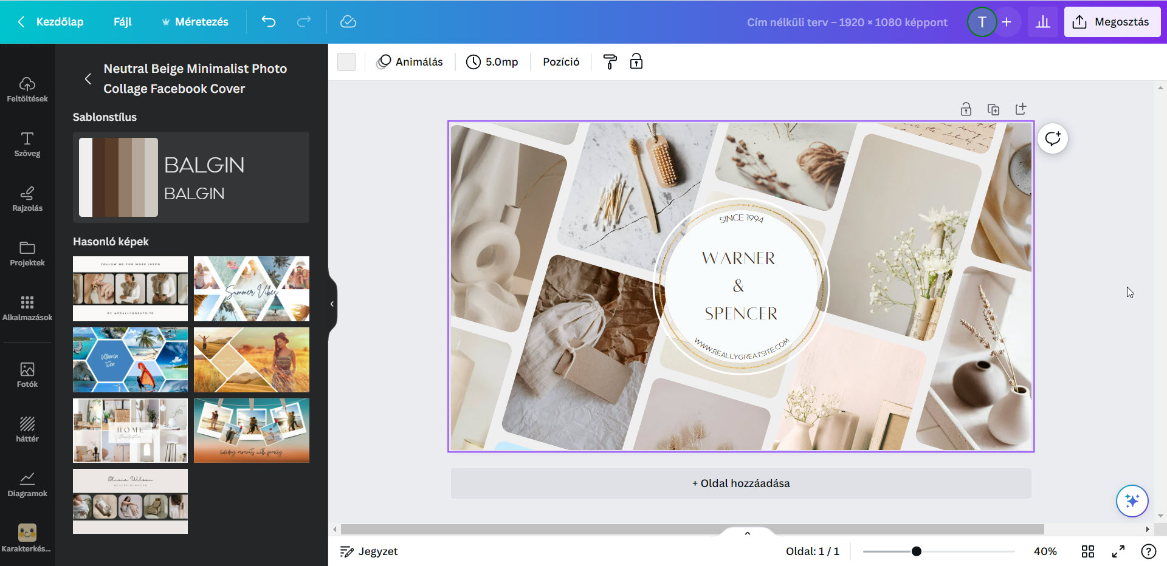Select the Szöveg tool in the sidebar

[27, 144]
